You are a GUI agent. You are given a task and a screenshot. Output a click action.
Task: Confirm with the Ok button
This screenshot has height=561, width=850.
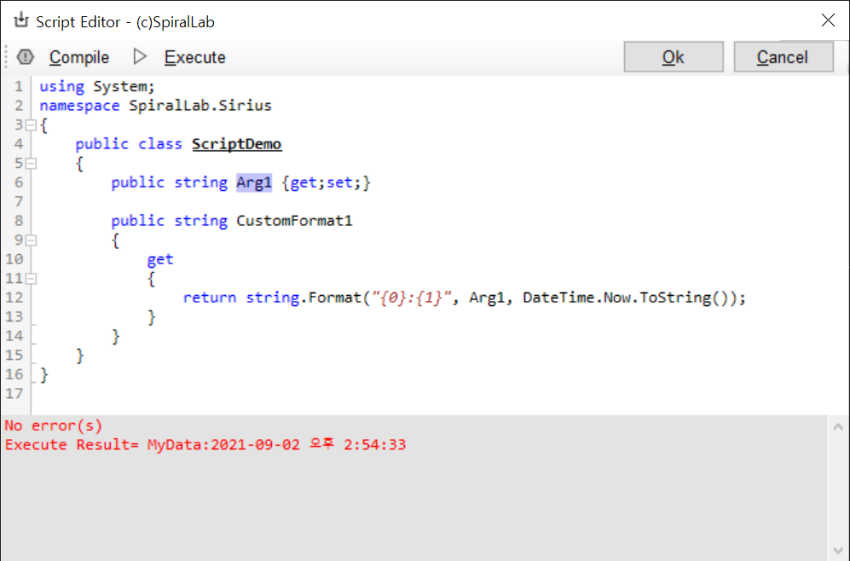click(674, 56)
